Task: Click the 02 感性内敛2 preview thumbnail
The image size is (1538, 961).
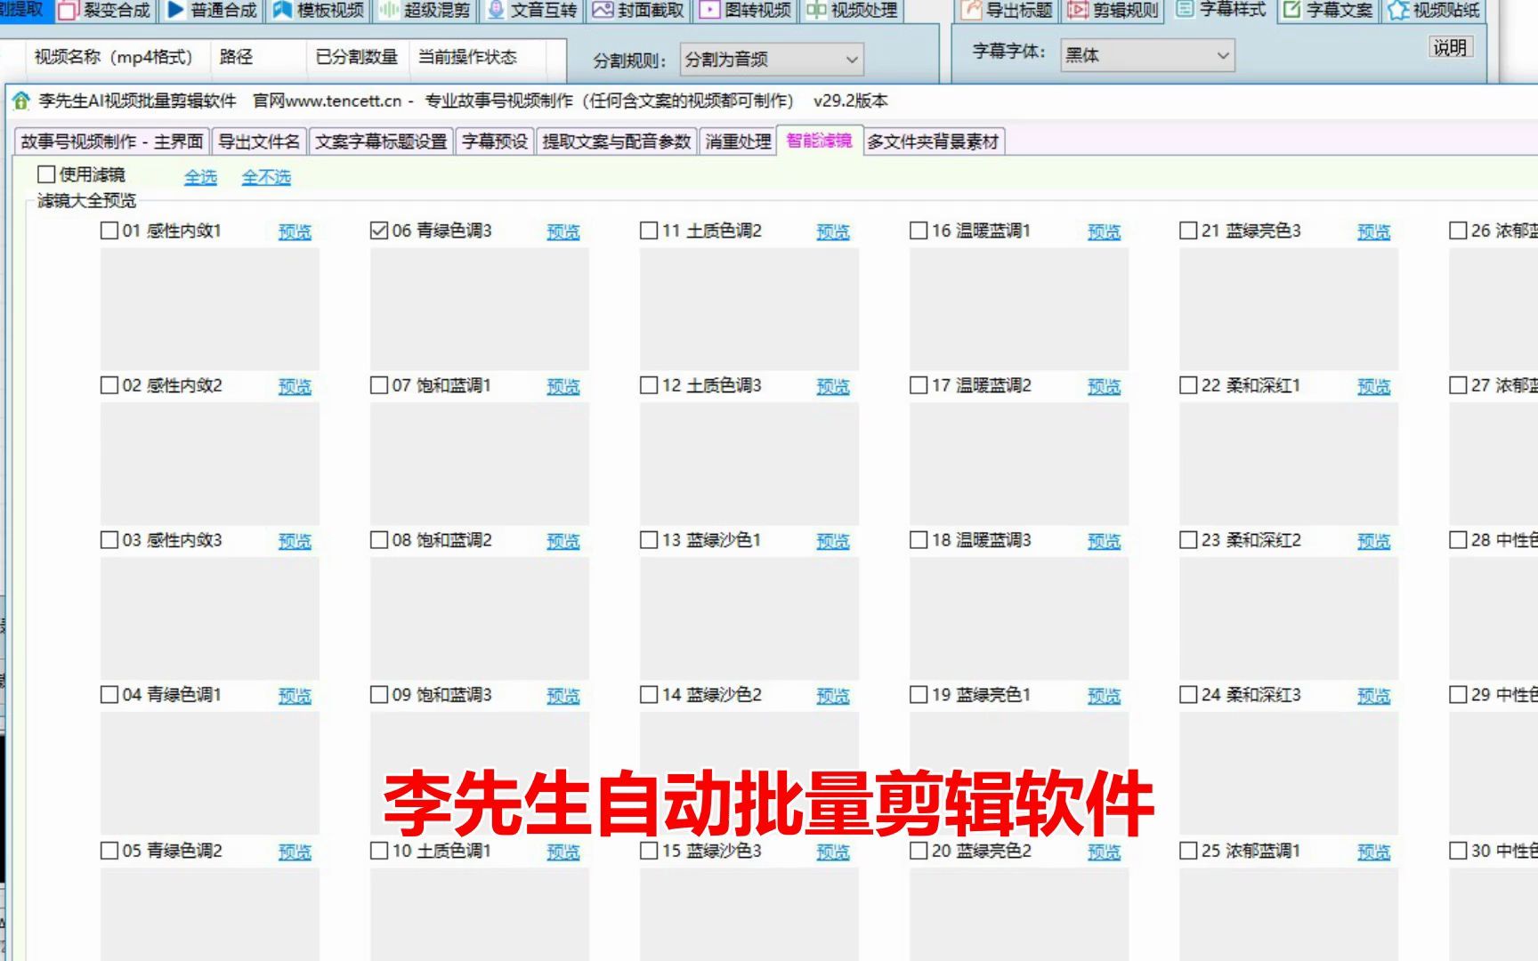Action: click(209, 464)
